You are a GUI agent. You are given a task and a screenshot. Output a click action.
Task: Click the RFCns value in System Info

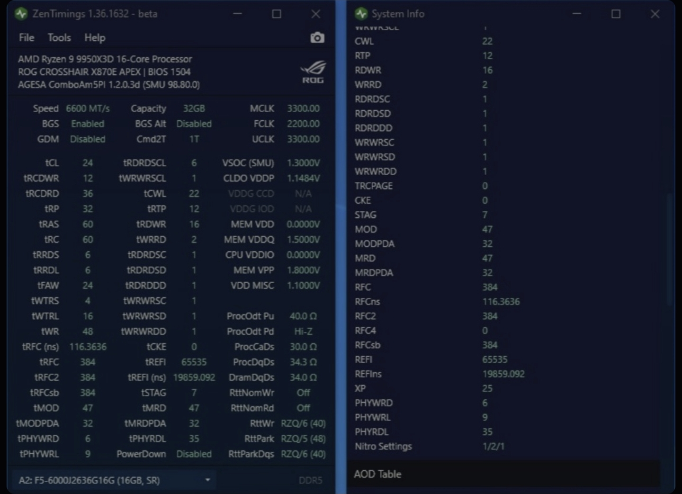(501, 302)
